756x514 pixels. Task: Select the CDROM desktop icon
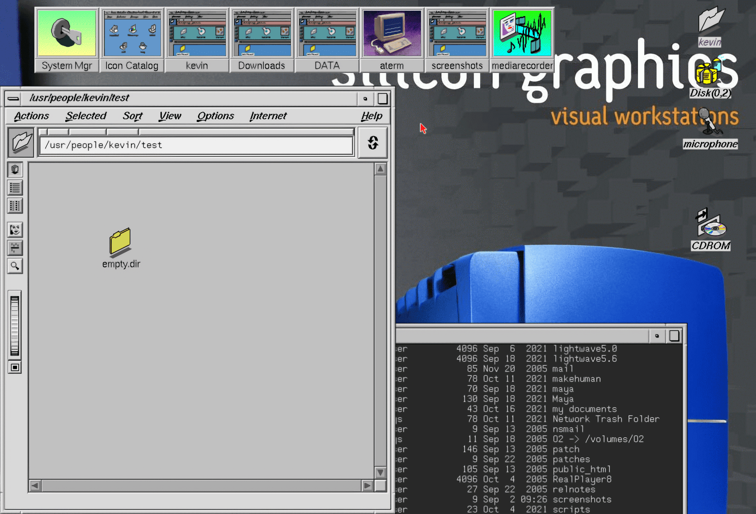711,230
